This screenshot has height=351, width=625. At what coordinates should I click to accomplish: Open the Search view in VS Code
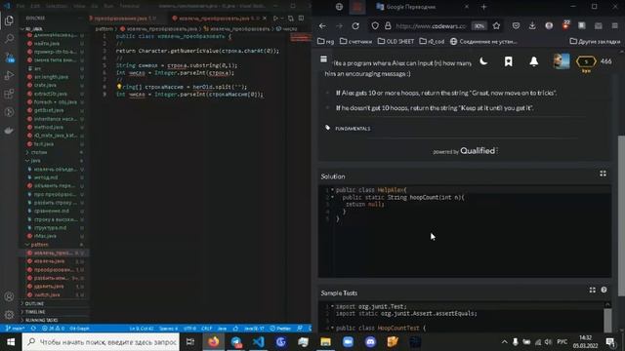[9, 39]
